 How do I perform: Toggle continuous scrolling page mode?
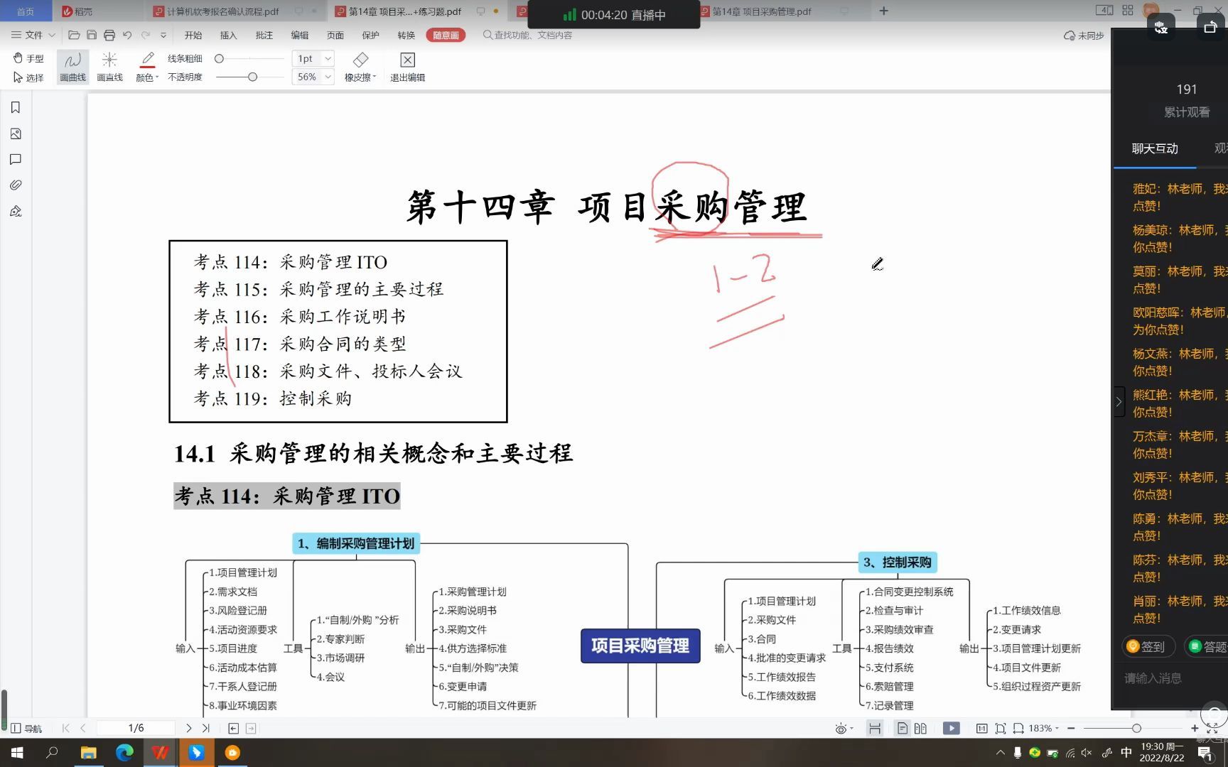[875, 728]
